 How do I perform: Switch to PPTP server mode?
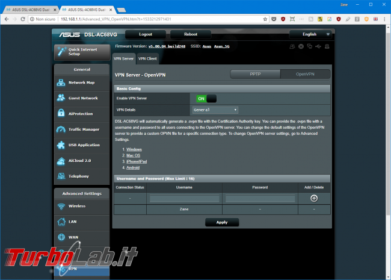click(255, 74)
